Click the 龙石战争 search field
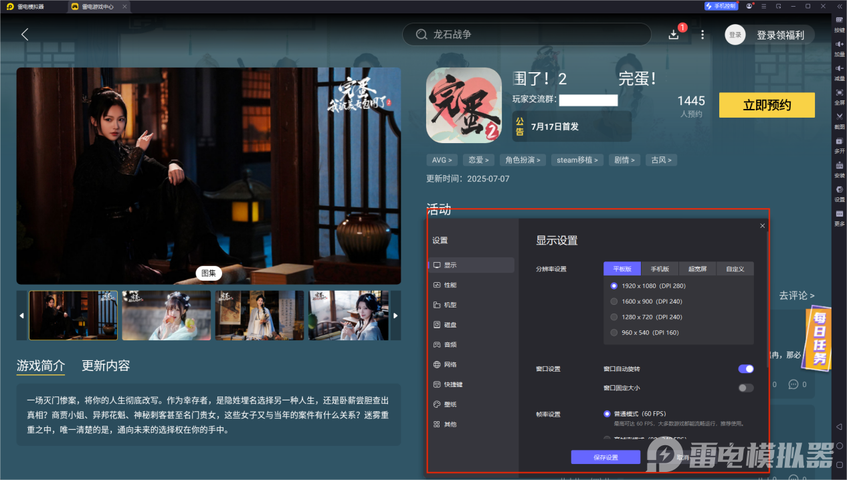 click(x=527, y=34)
